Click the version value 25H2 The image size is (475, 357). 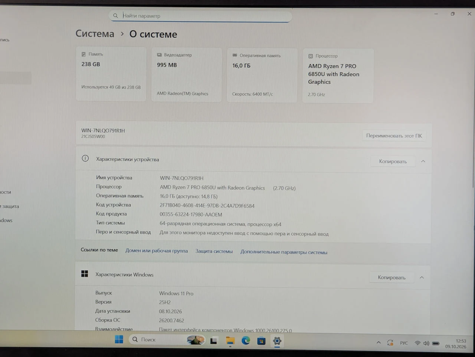pos(165,302)
